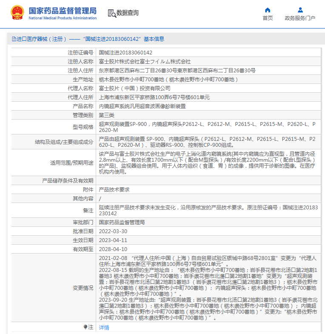Click agent name 富士胶片（中国）投资有限公司

(x=134, y=88)
